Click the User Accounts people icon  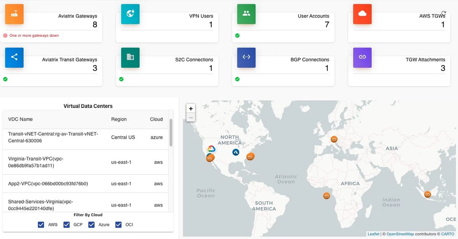coord(246,14)
